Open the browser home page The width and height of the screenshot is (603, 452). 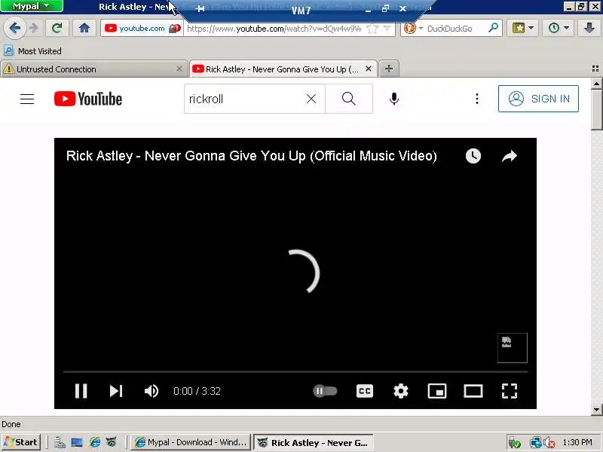coord(84,28)
